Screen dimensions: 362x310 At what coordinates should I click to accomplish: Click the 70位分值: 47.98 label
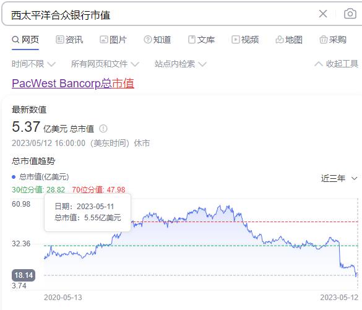(x=98, y=190)
